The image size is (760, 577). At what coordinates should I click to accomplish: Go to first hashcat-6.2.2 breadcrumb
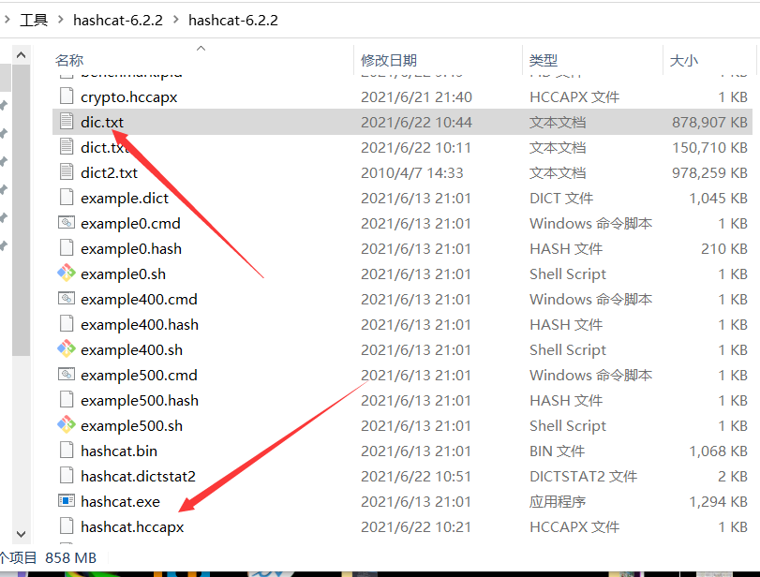pos(118,21)
